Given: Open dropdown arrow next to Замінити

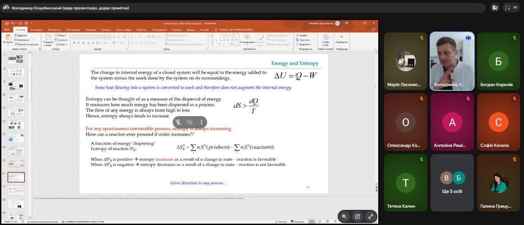Looking at the screenshot, I should [313, 40].
